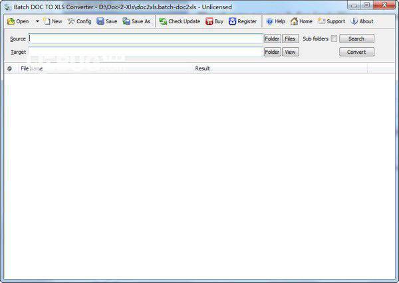Browse Source with Folder button
This screenshot has height=283, width=399.
[x=272, y=39]
